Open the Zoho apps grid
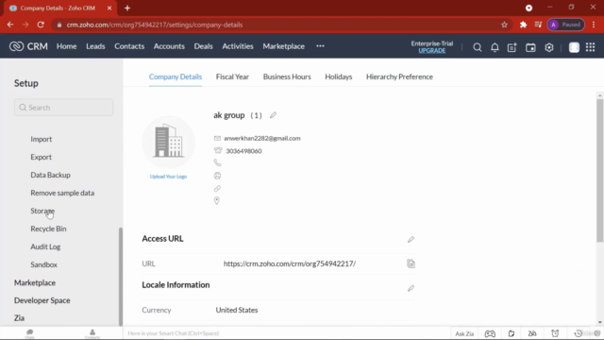The height and width of the screenshot is (340, 604). pyautogui.click(x=590, y=47)
